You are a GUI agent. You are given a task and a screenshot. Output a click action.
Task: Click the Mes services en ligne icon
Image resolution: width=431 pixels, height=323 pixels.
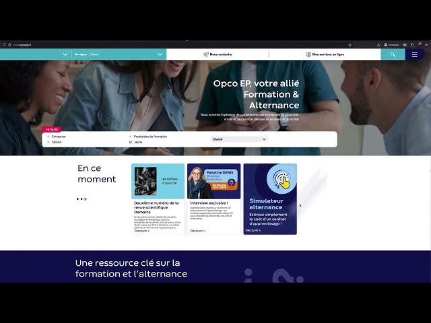pos(308,54)
